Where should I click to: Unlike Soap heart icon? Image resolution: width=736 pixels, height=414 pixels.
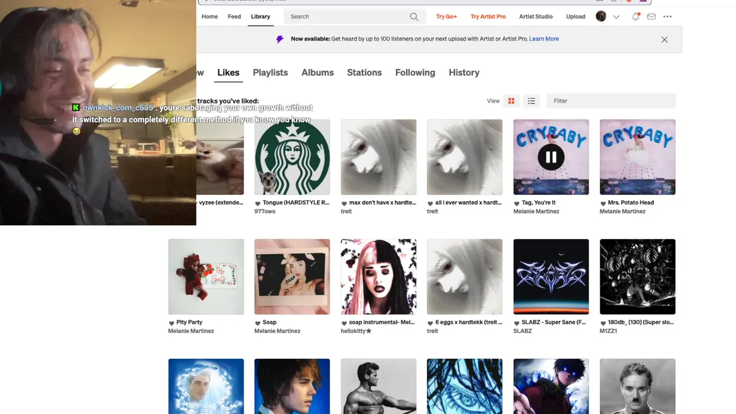pyautogui.click(x=258, y=323)
